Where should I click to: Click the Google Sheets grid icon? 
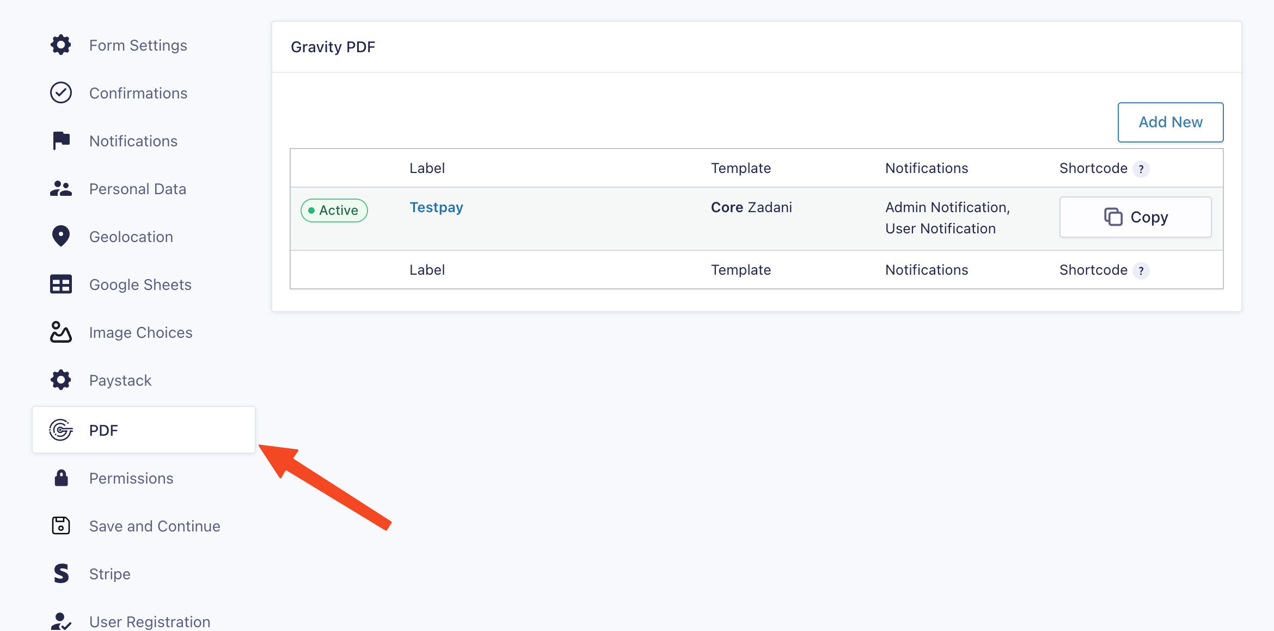(x=61, y=284)
